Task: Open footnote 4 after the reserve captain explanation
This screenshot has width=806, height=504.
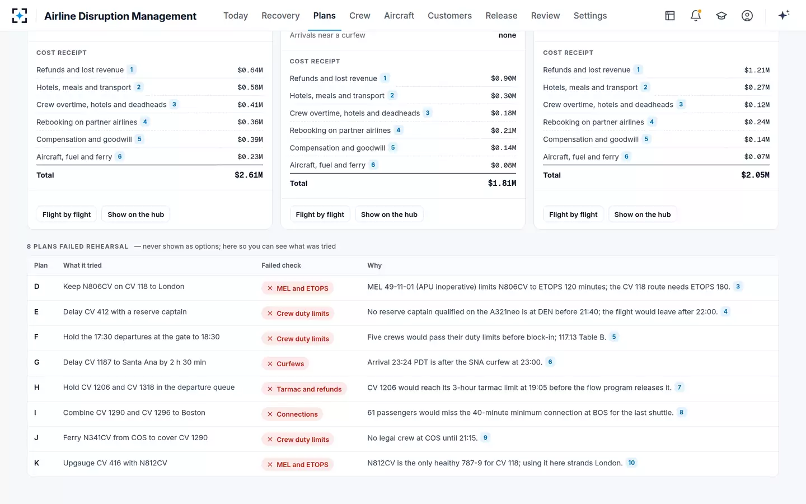Action: [x=725, y=312]
